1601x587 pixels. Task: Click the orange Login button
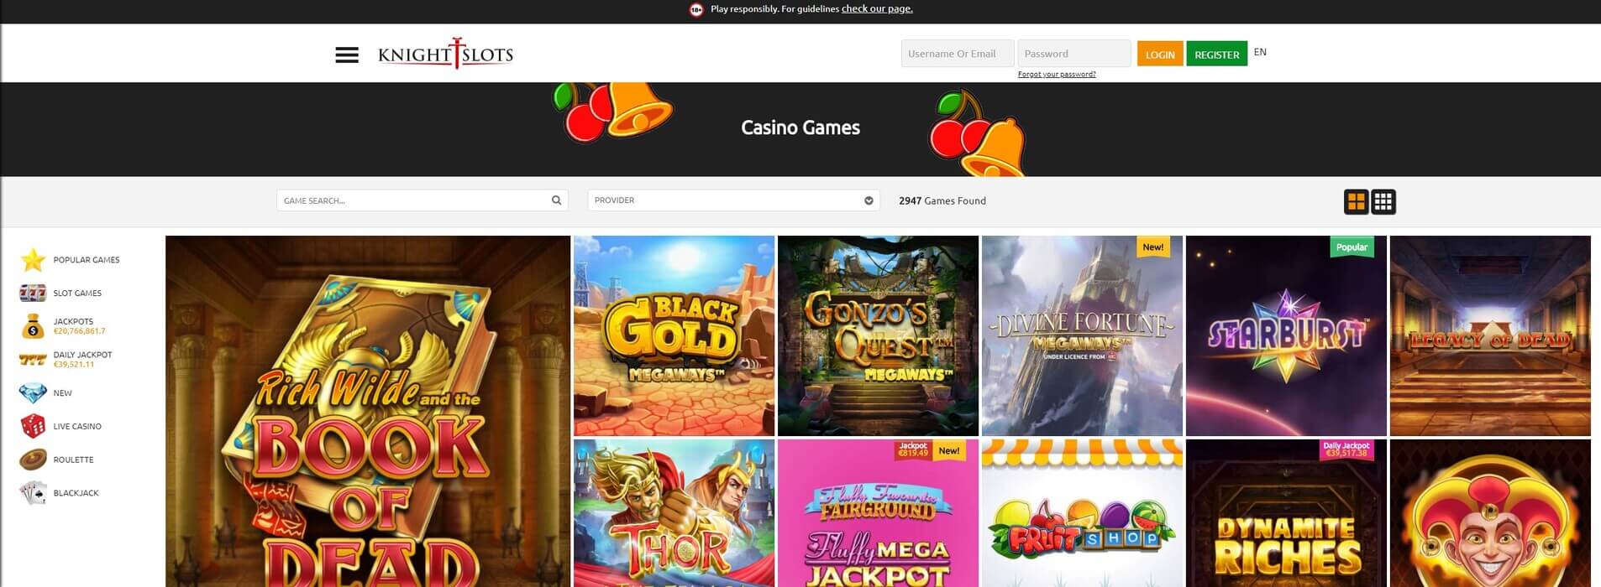coord(1160,55)
